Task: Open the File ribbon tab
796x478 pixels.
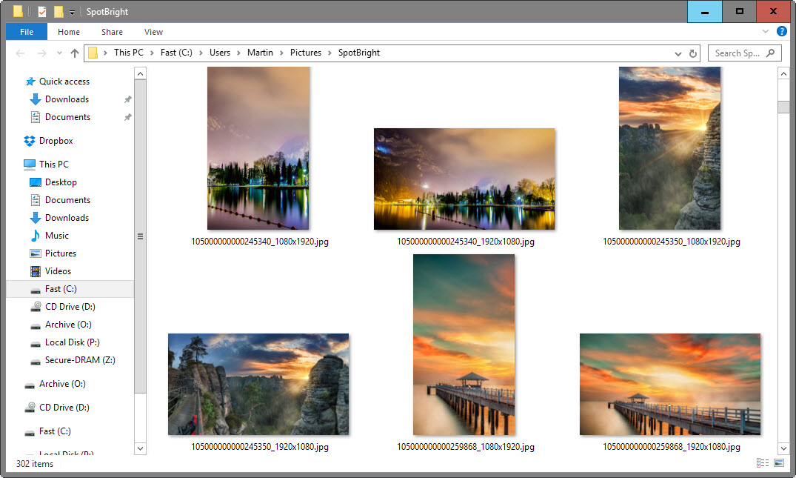Action: point(27,31)
